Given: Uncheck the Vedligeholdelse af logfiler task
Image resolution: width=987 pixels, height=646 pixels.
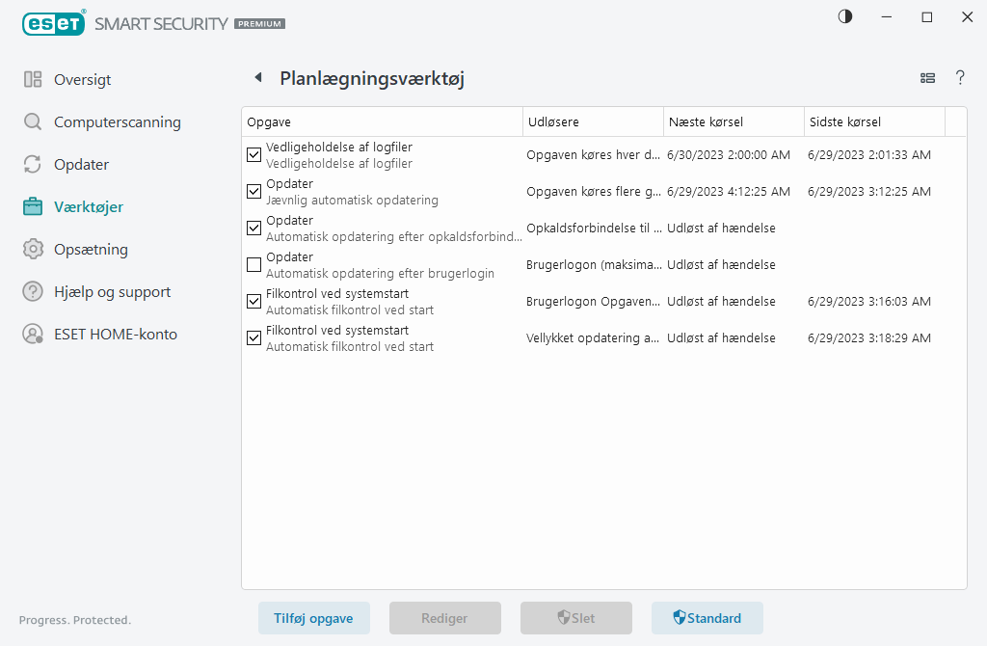Looking at the screenshot, I should pos(254,155).
